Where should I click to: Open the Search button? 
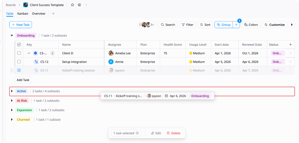pos(168,25)
